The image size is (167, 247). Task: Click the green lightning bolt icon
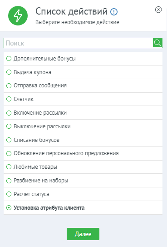[x=18, y=15]
